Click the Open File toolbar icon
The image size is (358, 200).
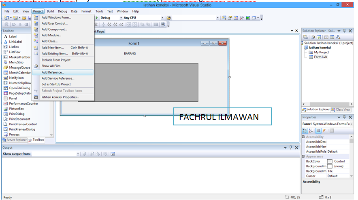click(x=24, y=18)
